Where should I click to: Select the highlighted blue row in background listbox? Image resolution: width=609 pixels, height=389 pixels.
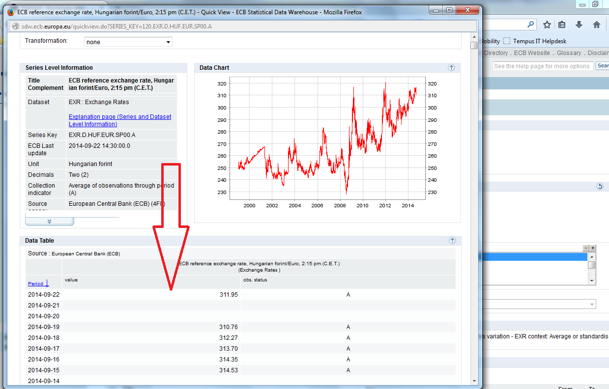pos(535,257)
